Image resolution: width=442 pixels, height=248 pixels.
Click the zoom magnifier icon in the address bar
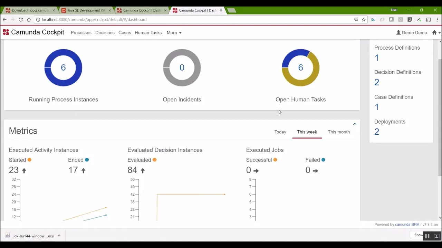click(x=356, y=20)
